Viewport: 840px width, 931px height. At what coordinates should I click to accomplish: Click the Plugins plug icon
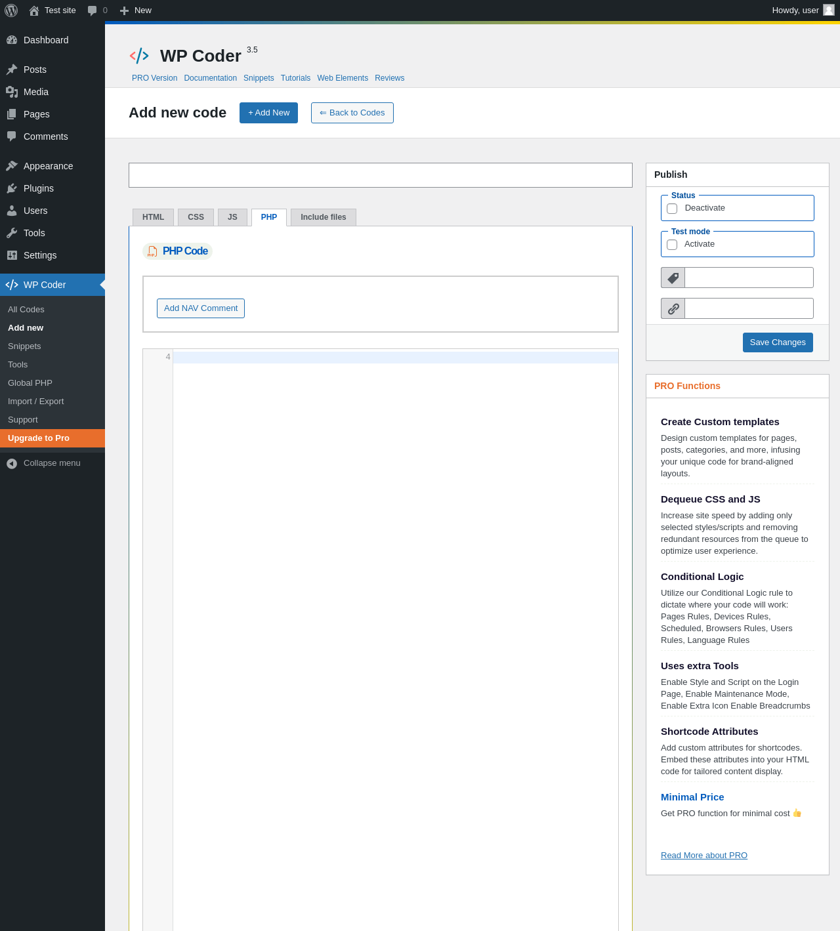pos(12,188)
